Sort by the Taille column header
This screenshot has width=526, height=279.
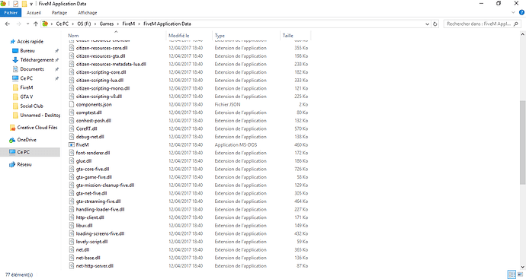288,36
